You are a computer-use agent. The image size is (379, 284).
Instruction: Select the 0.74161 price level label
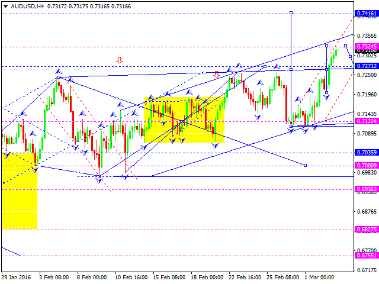(x=367, y=13)
